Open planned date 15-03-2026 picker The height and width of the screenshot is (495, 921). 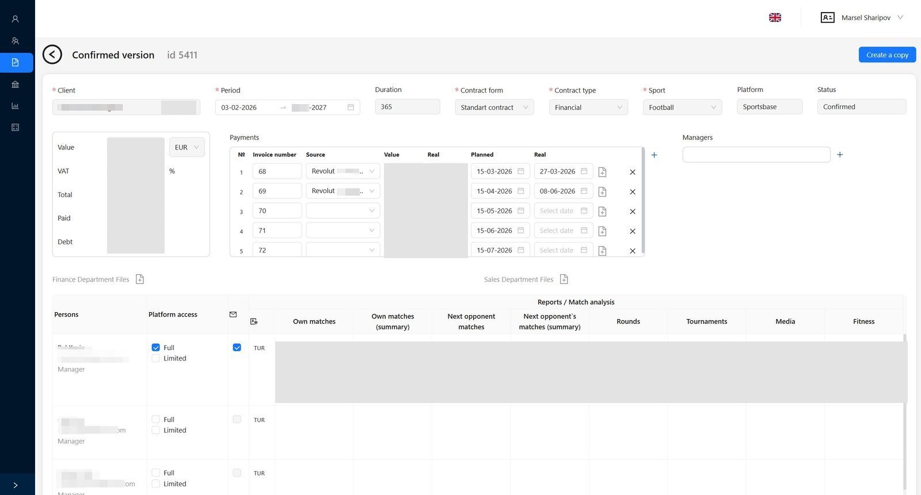500,171
